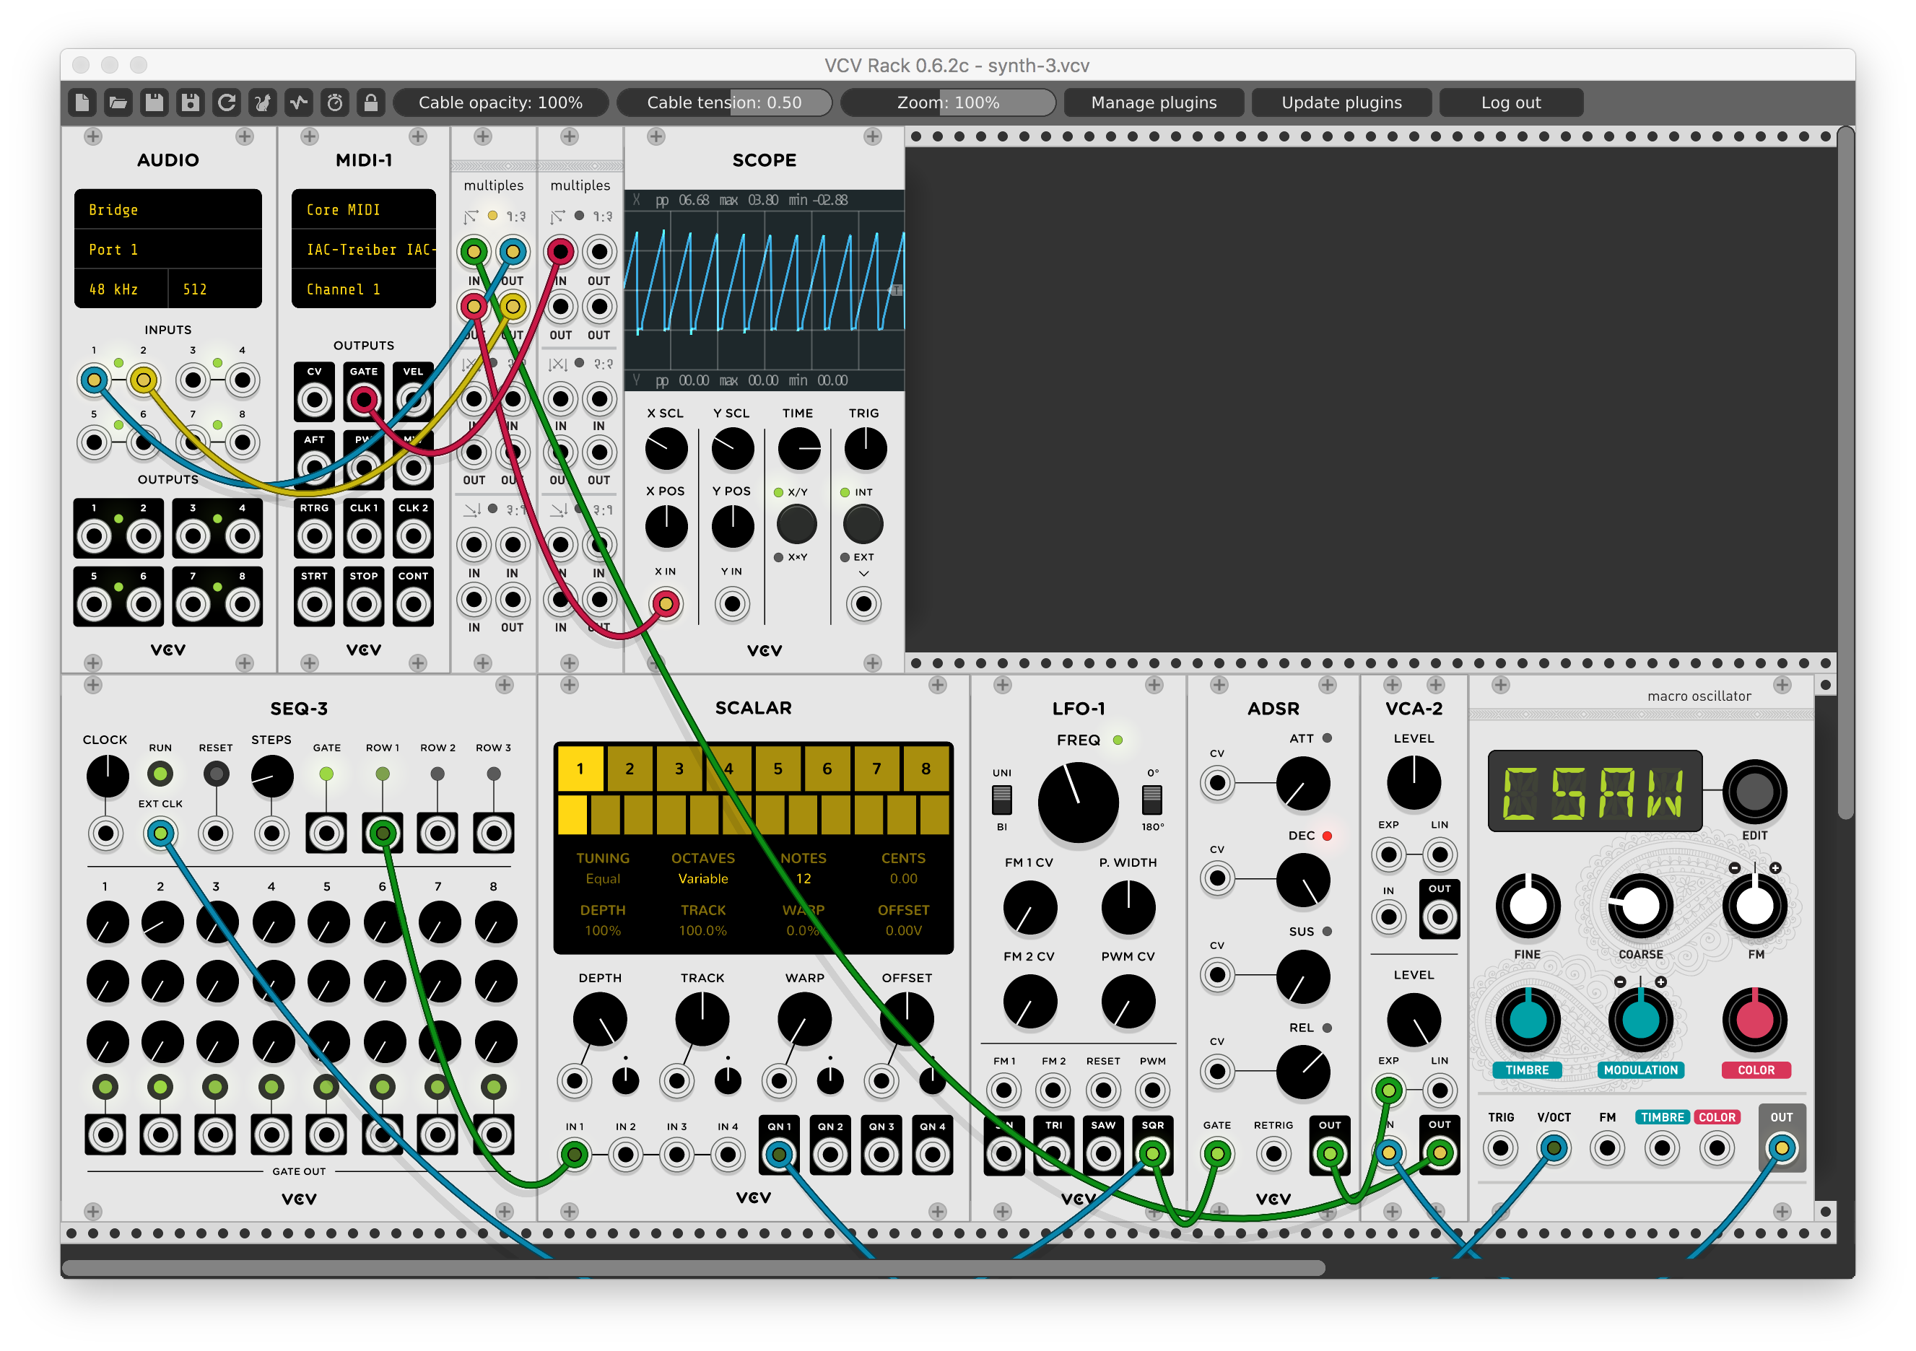This screenshot has width=1916, height=1351.
Task: Click the MIDI-1 STRT output jack
Action: pos(315,604)
